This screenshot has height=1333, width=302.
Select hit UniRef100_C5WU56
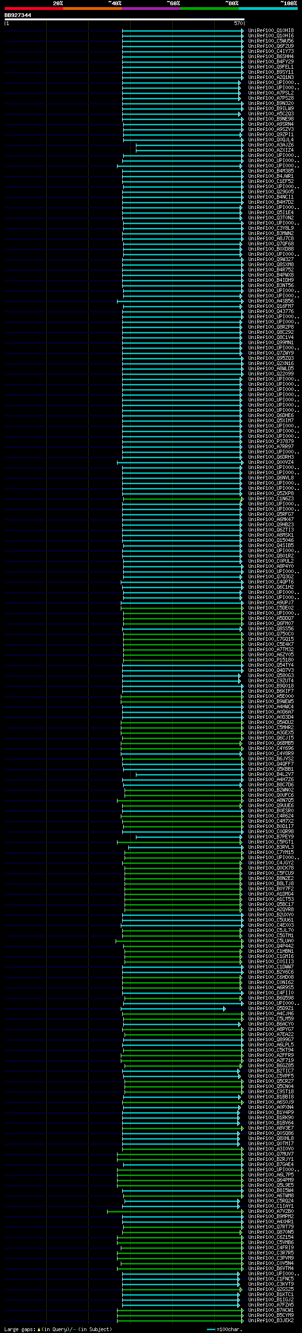click(x=271, y=41)
